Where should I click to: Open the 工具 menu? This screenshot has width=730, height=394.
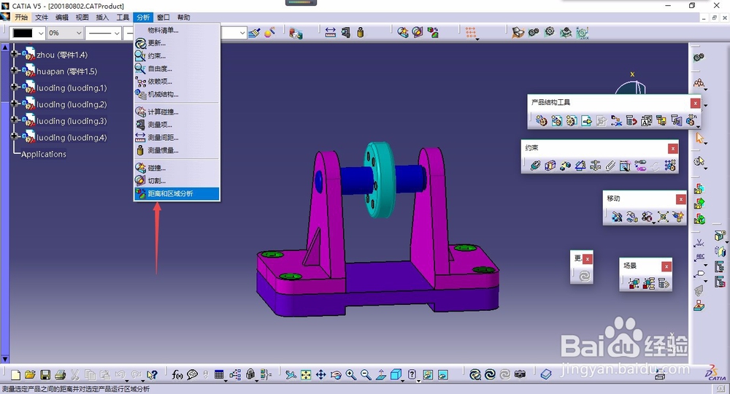123,18
